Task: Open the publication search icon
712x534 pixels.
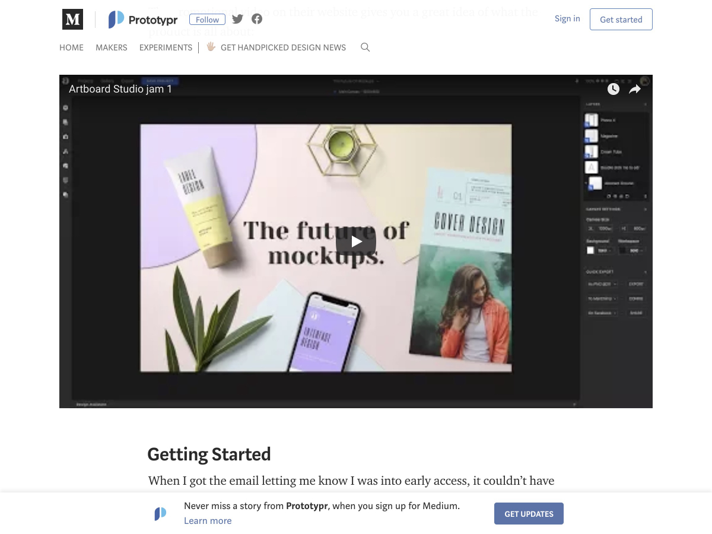Action: point(365,47)
